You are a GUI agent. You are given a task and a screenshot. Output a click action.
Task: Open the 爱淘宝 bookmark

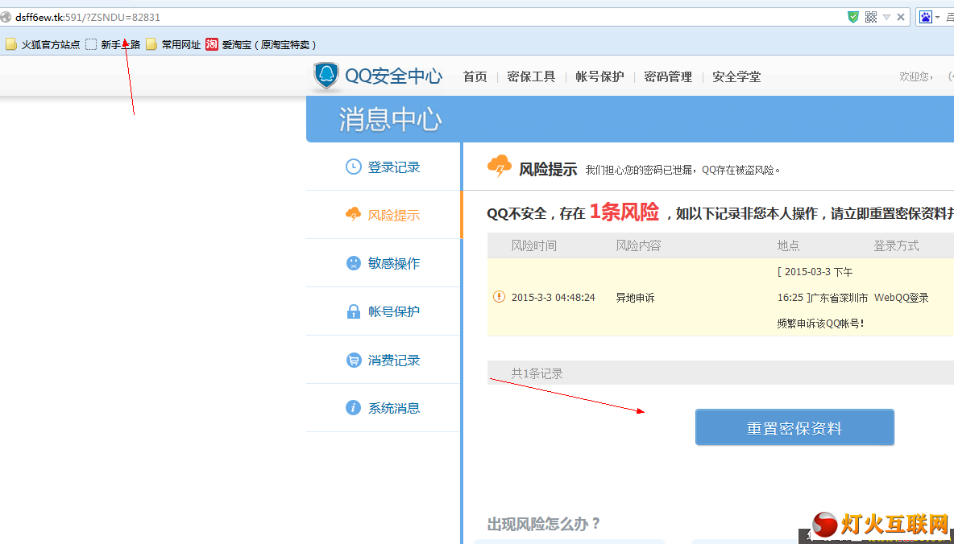[x=262, y=44]
